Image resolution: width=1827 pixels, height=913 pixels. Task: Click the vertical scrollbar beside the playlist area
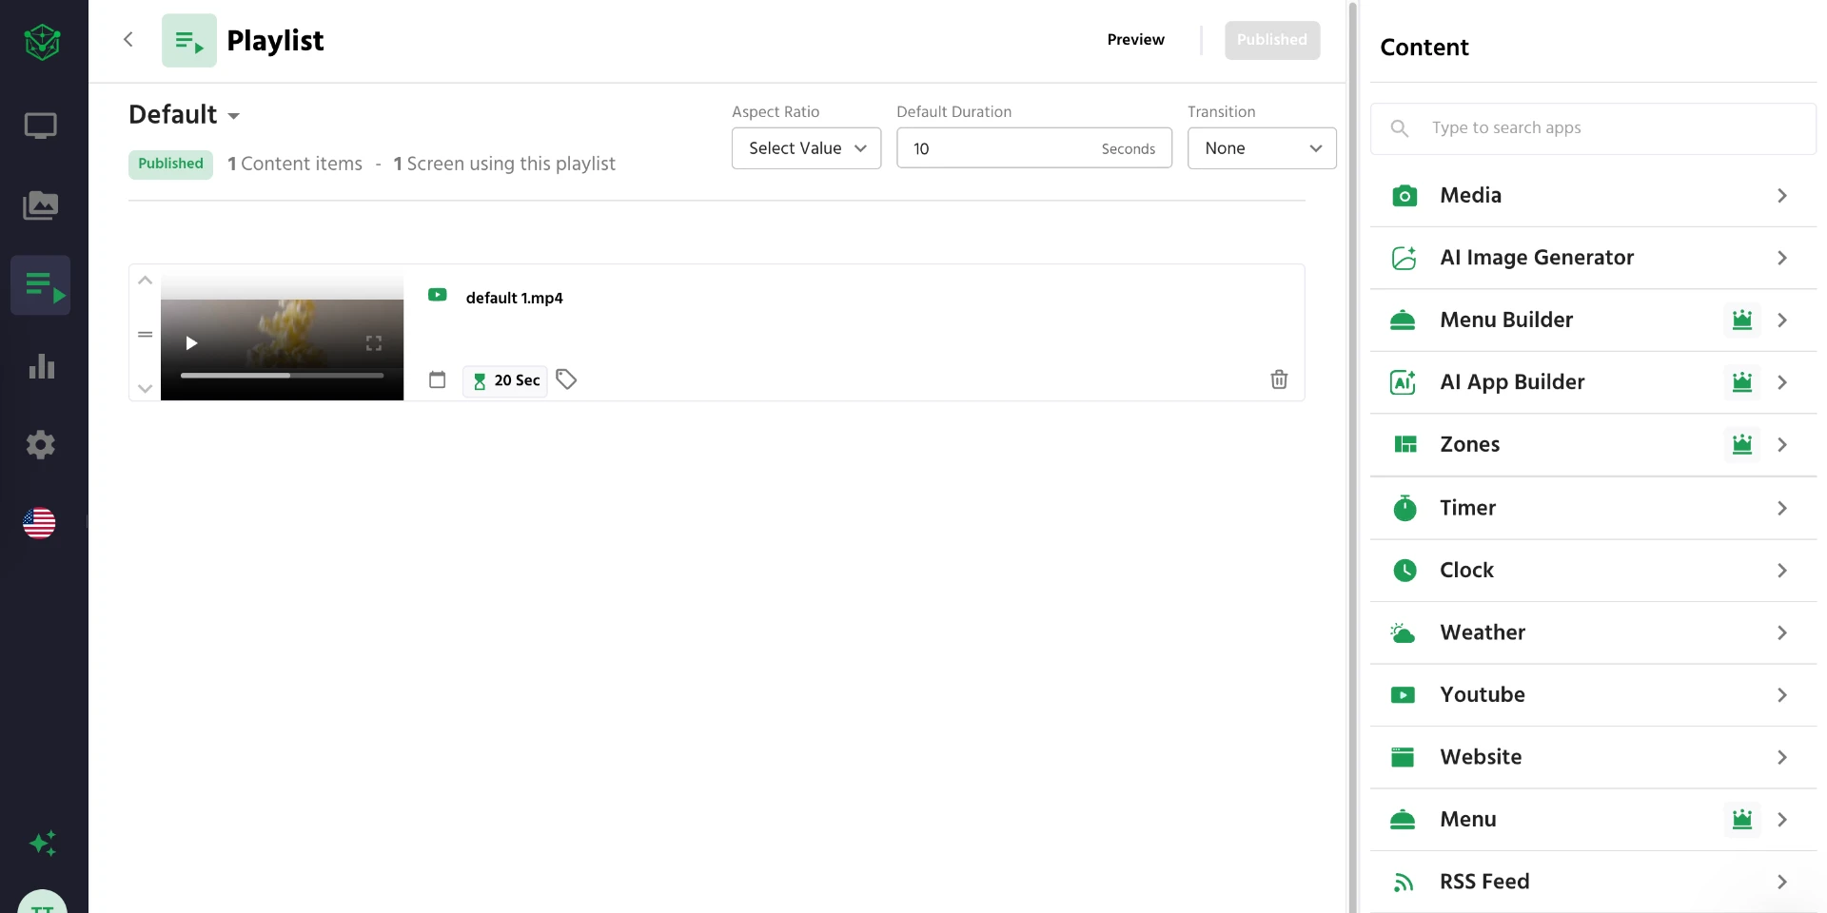pos(1352,456)
